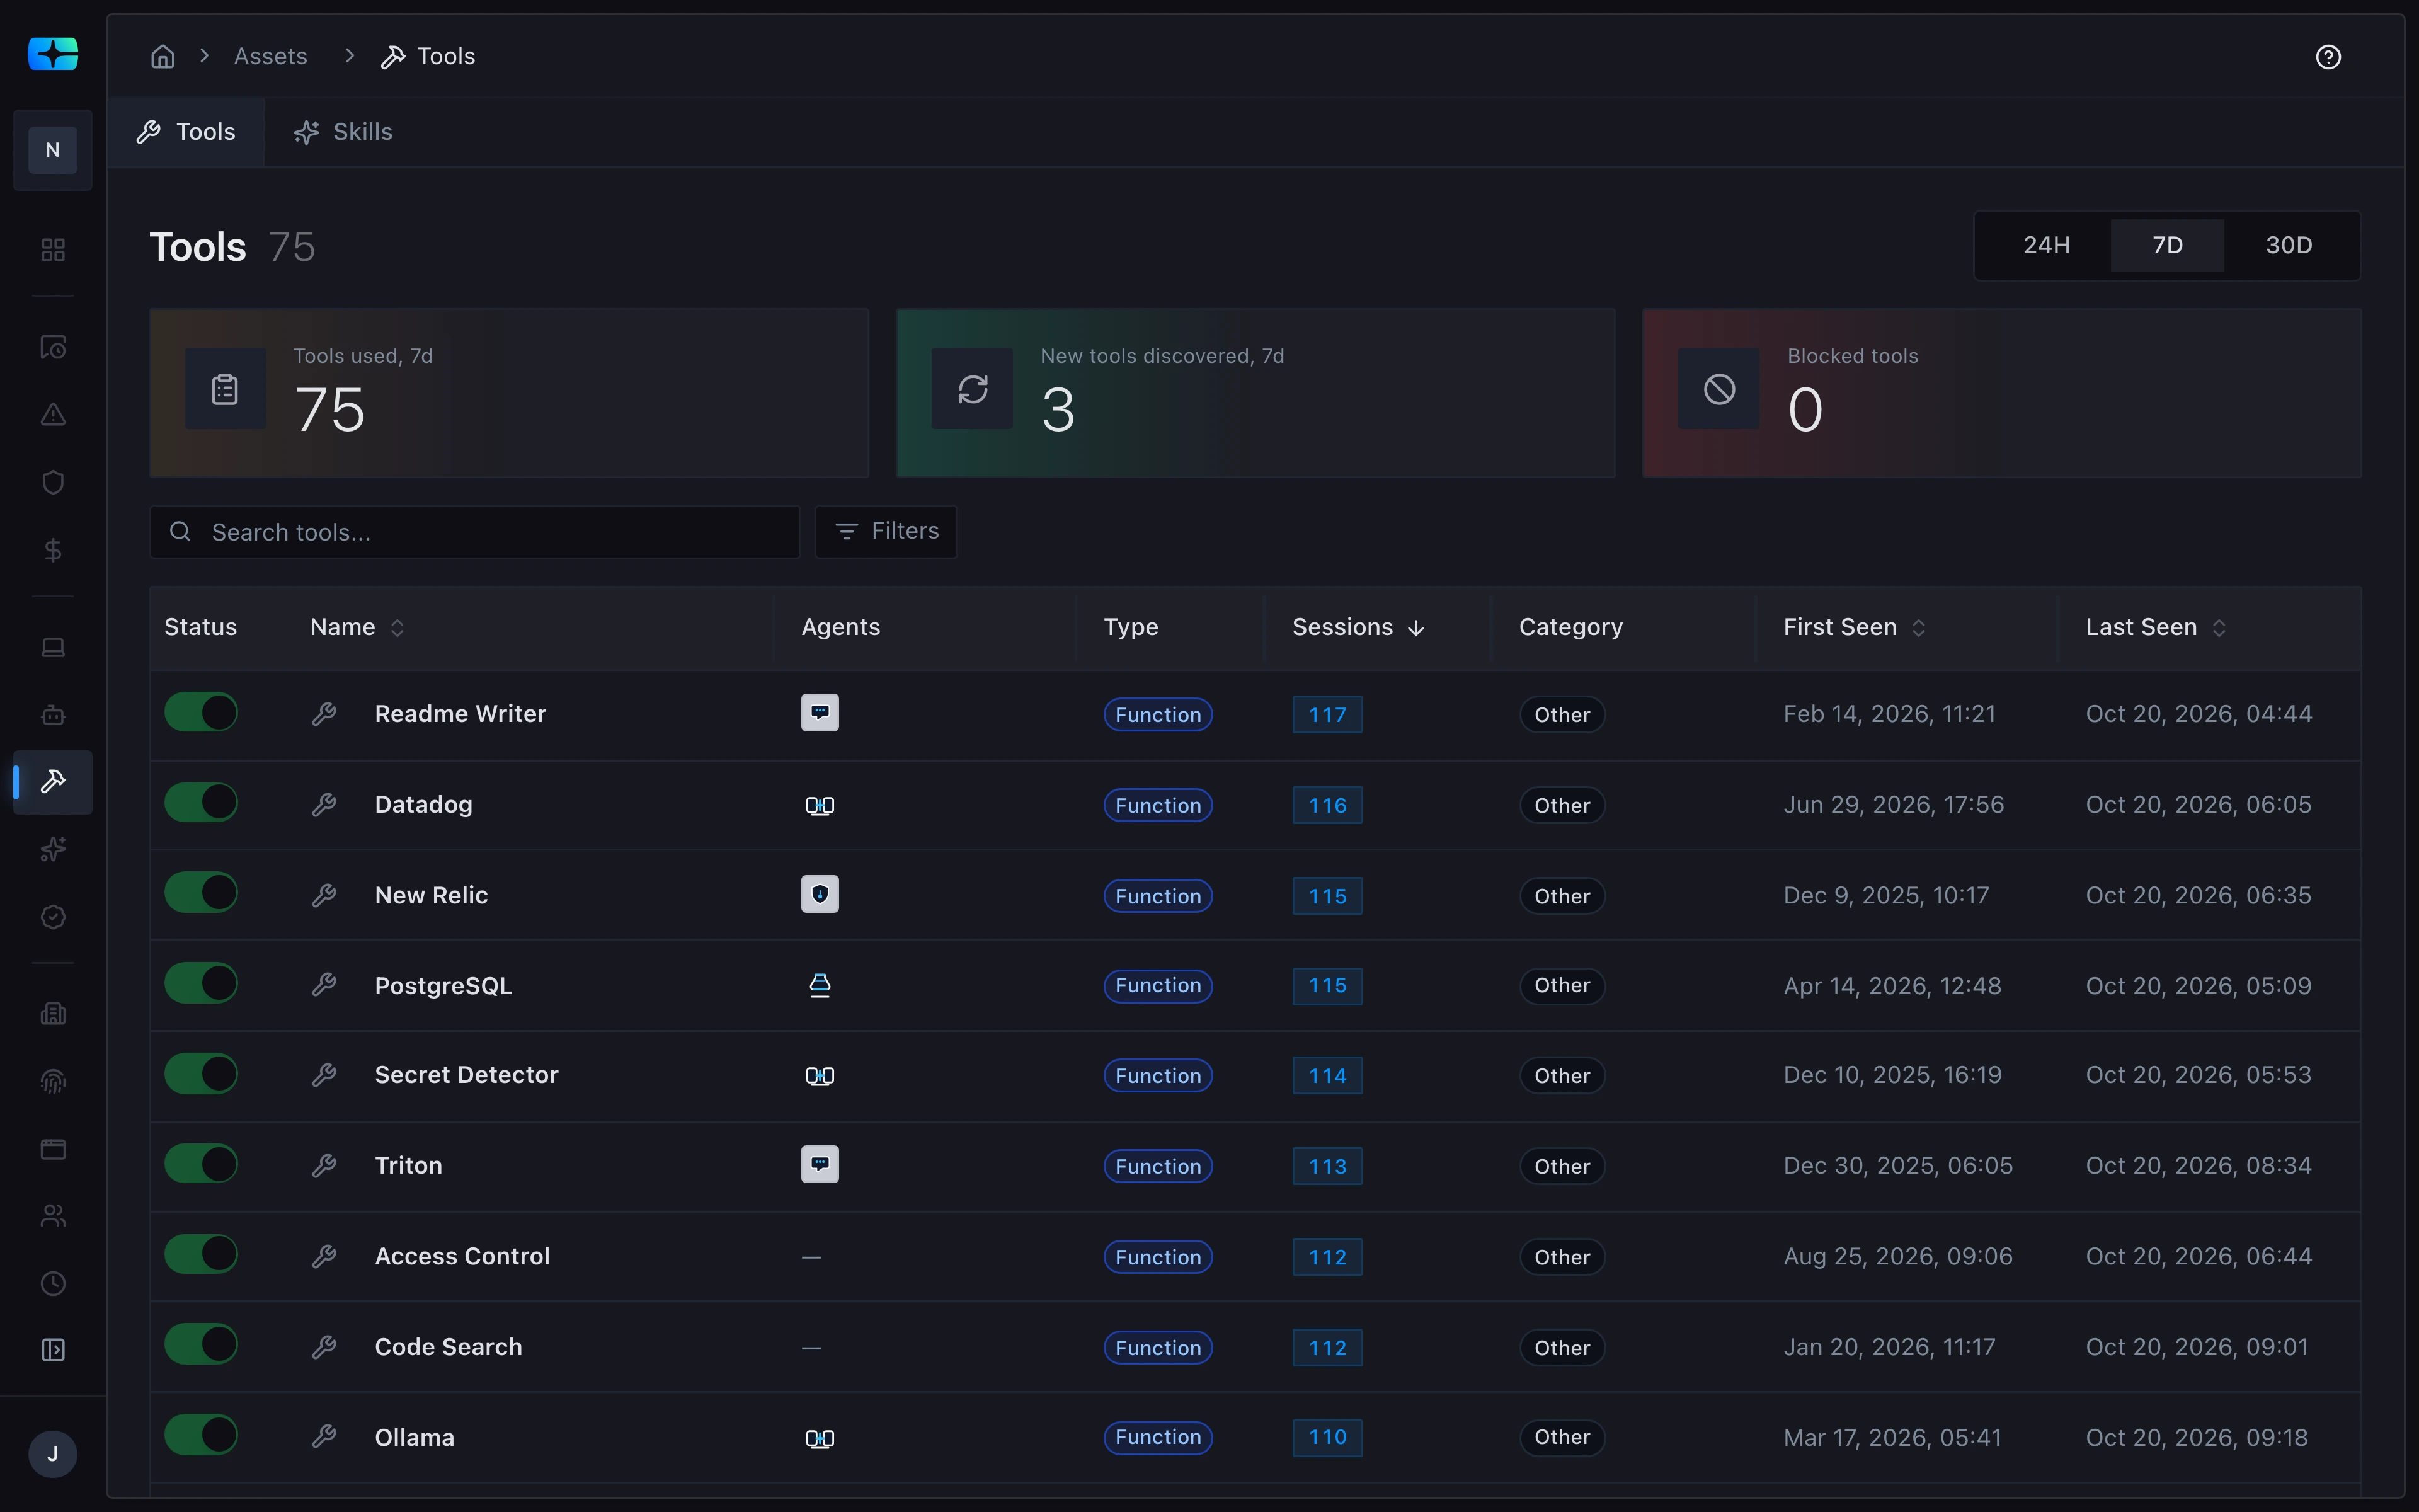Switch to the Skills tab

tap(343, 132)
